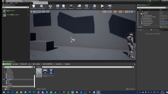Click the Add New button
Image resolution: width=168 pixels, height=94 pixels.
(7, 64)
